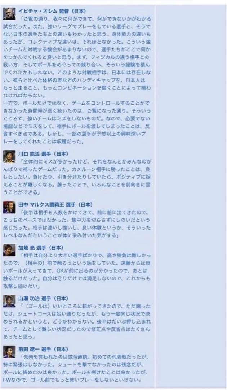Click Ivica Osim's portrait thumbnail
Screen dimensions: 227x390
[9, 14]
